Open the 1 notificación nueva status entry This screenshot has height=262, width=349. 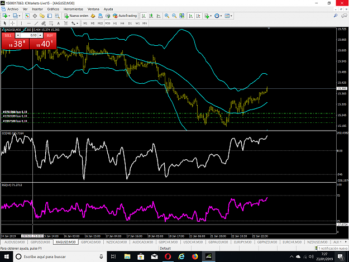(332, 248)
